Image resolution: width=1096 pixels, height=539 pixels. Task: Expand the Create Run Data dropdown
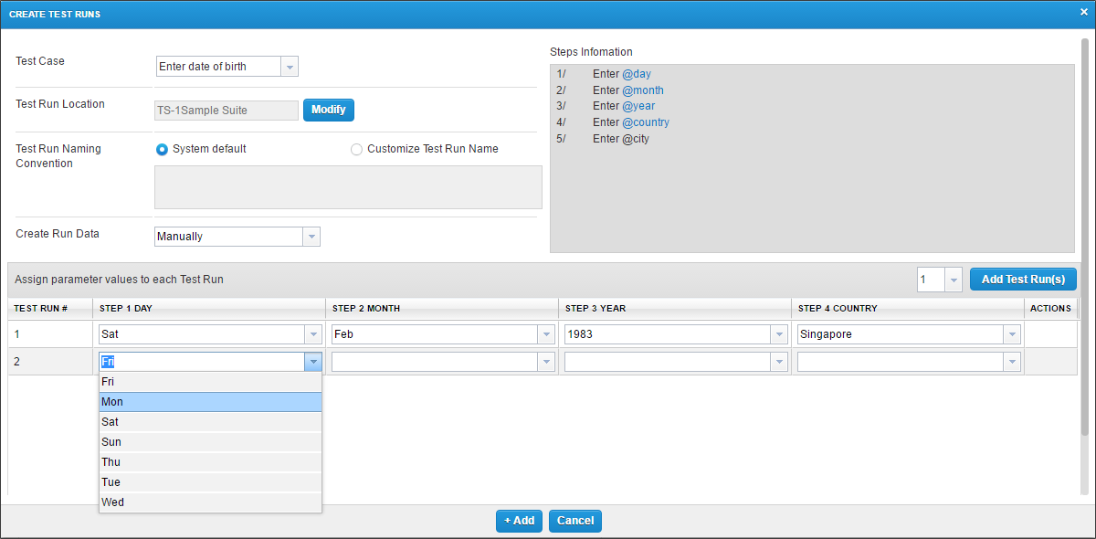311,237
